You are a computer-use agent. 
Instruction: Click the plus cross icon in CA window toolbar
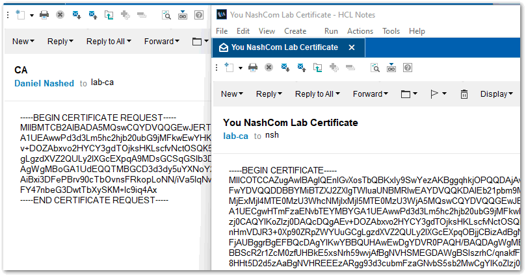(x=125, y=15)
